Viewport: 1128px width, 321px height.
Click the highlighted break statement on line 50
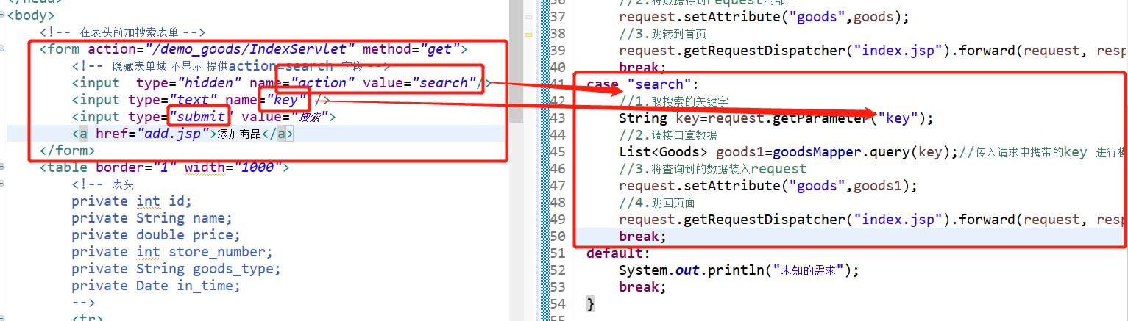pyautogui.click(x=642, y=237)
